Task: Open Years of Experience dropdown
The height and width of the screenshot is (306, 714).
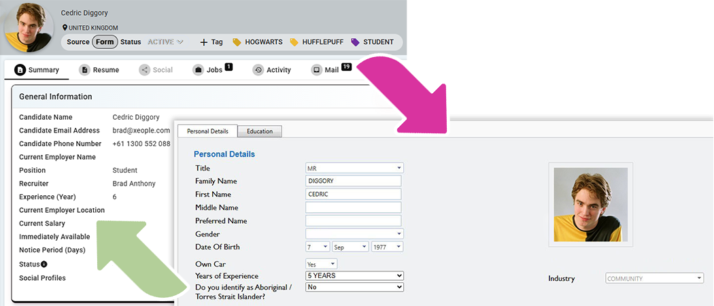Action: click(354, 275)
